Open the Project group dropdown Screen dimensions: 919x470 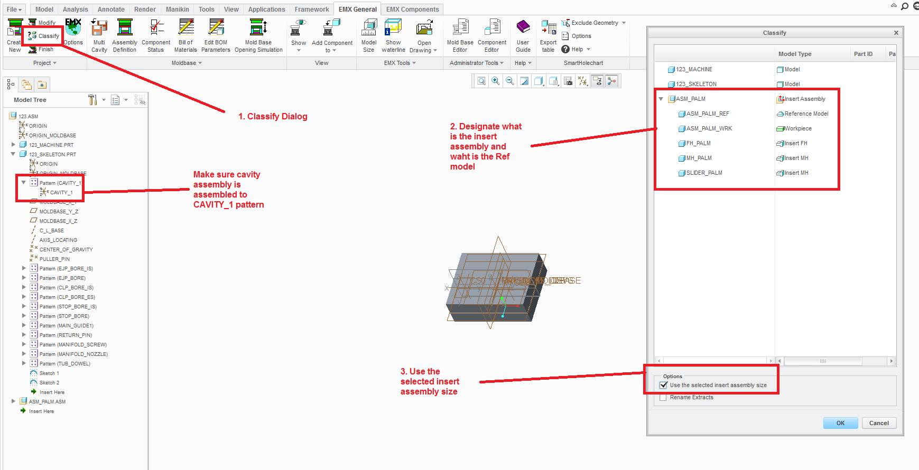pyautogui.click(x=45, y=63)
